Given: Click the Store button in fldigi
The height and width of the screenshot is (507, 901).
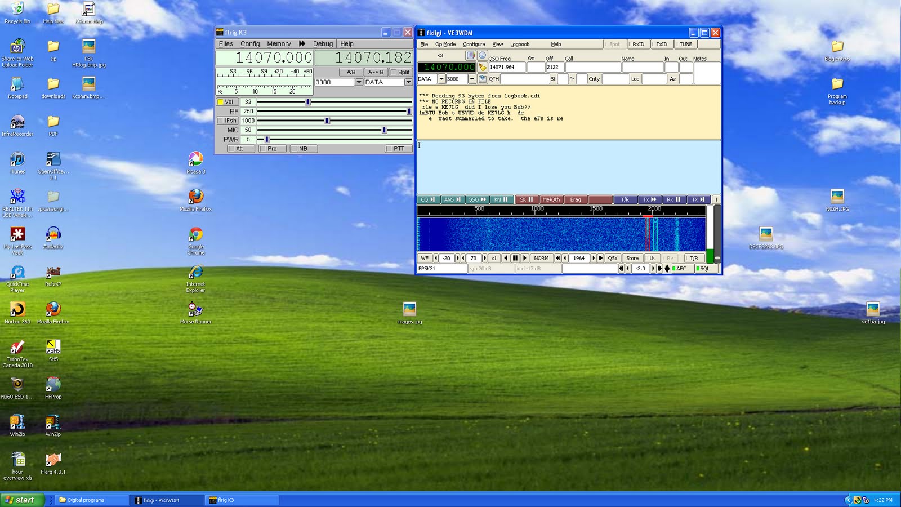Looking at the screenshot, I should click(632, 258).
